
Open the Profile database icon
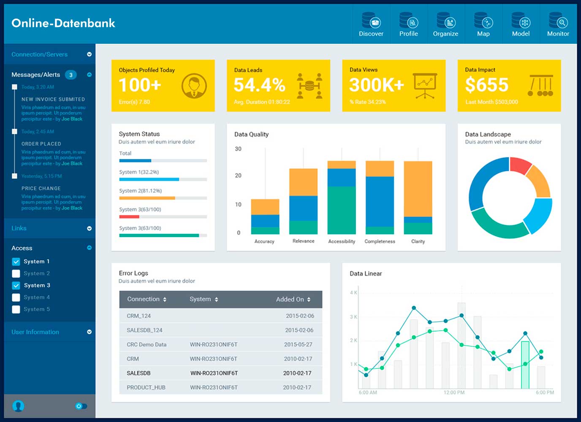[x=409, y=20]
